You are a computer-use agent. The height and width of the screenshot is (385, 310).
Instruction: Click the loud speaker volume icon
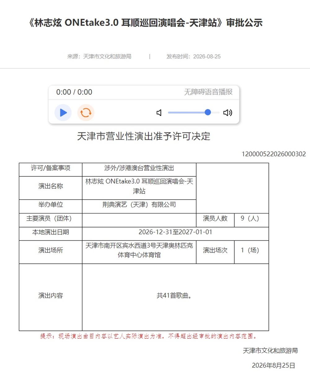pos(228,113)
